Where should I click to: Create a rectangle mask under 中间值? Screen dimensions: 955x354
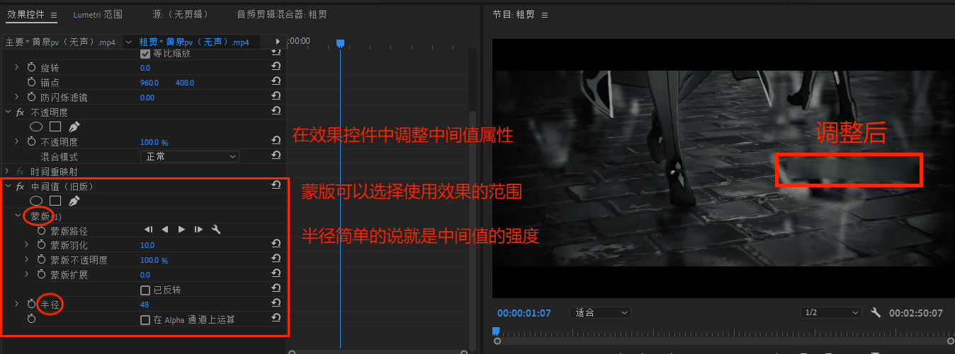click(x=55, y=201)
